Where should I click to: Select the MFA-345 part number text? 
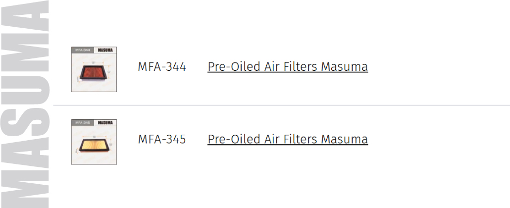pos(161,139)
